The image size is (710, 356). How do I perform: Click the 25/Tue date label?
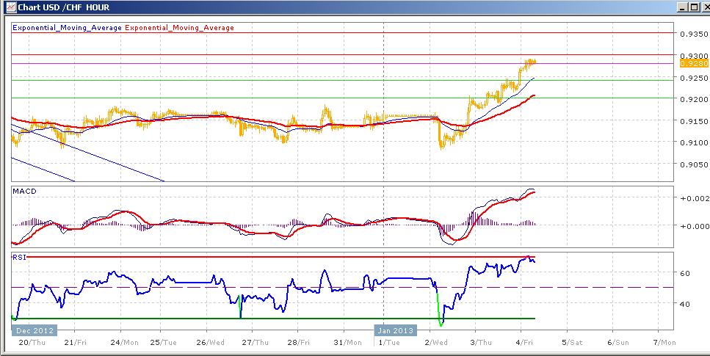164,342
